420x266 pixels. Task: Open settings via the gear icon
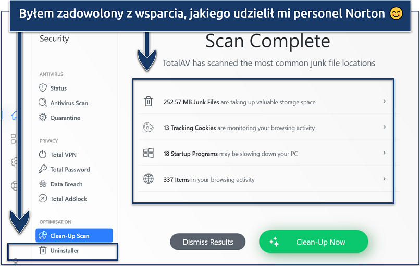[x=15, y=162]
